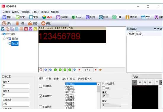Enable the 连续移动 checkbox
This screenshot has width=163, height=112.
coord(40,86)
